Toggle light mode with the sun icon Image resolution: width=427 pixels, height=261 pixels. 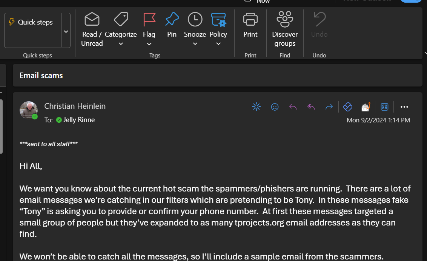[256, 107]
